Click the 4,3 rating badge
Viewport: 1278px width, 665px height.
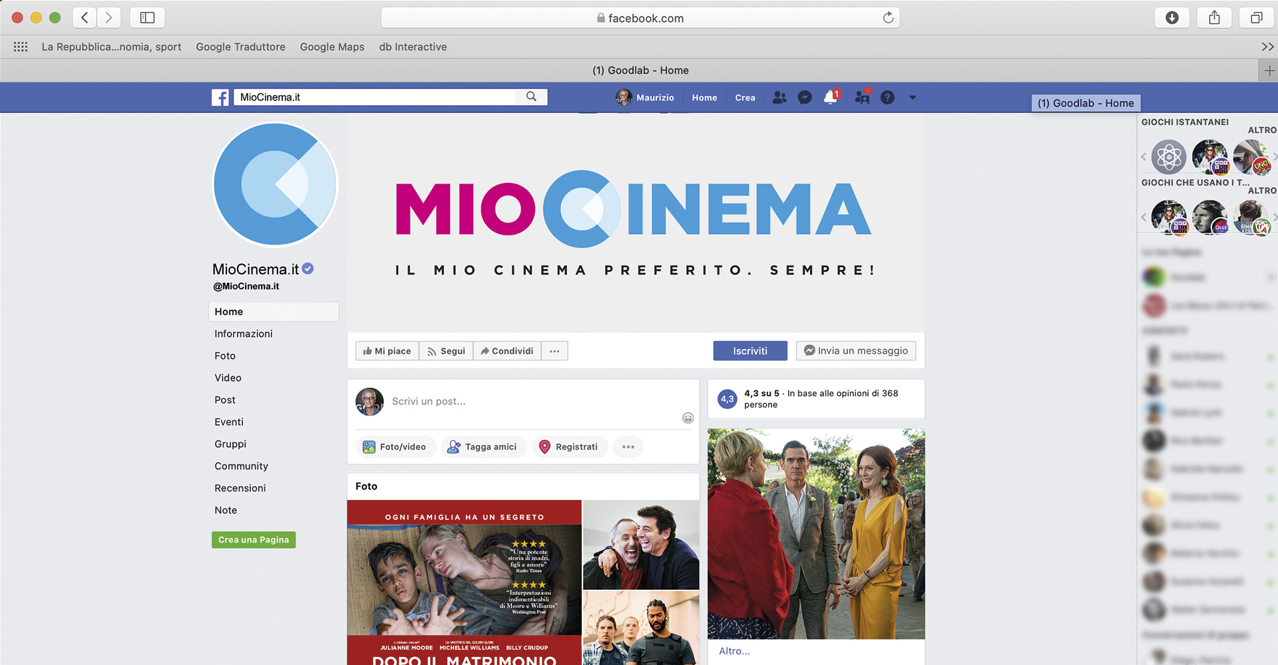point(728,399)
